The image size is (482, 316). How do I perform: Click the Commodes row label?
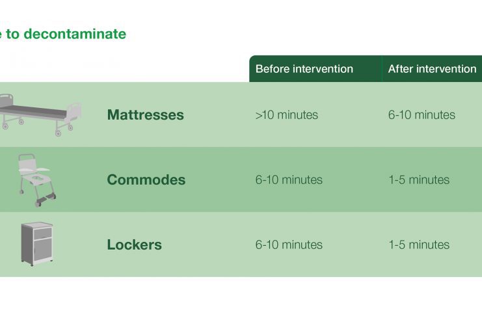click(x=146, y=180)
